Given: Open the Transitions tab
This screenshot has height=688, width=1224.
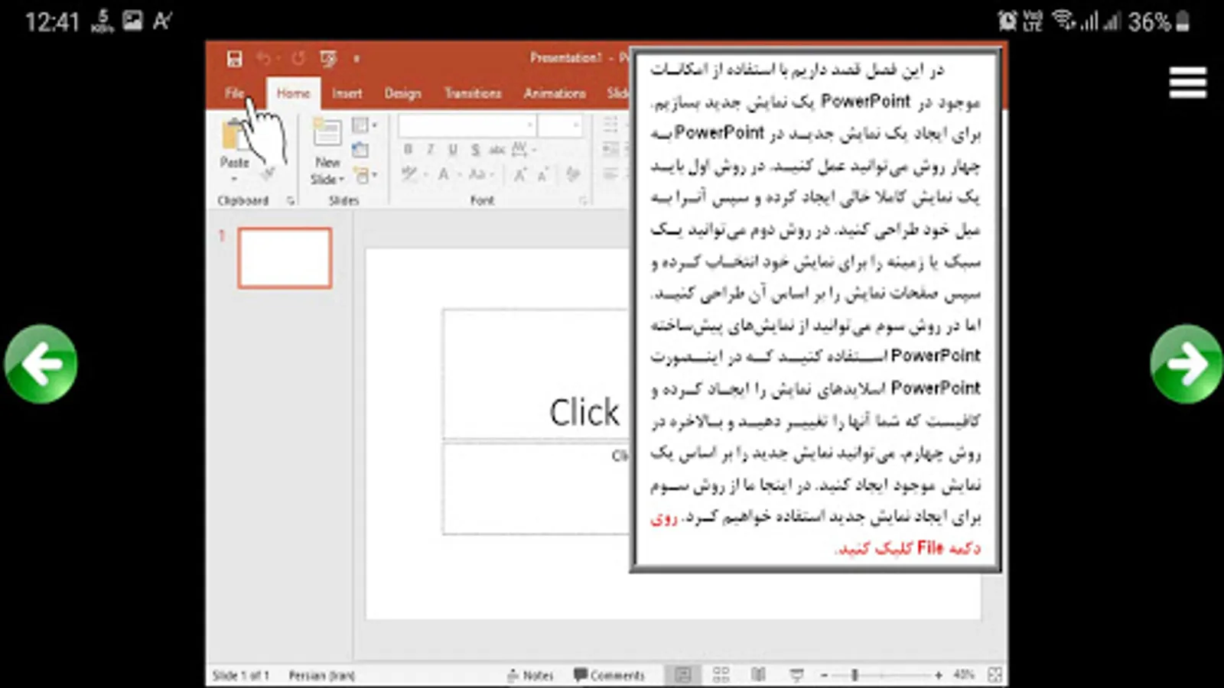Looking at the screenshot, I should pos(473,93).
